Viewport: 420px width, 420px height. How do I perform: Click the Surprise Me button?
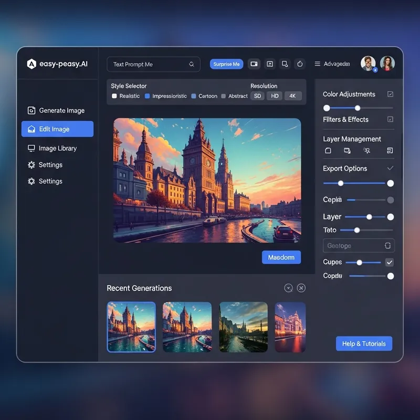pyautogui.click(x=226, y=64)
